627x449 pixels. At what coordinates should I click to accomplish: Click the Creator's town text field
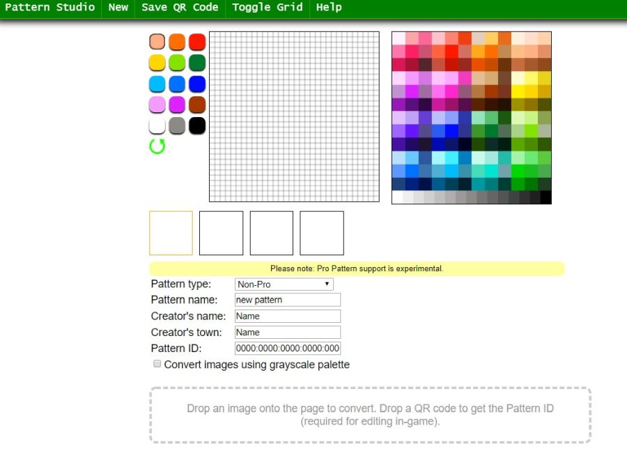click(288, 333)
